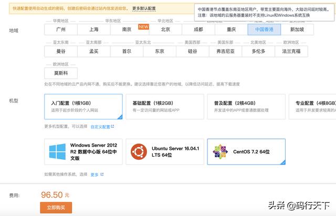The height and width of the screenshot is (216, 336).
Task: Click the Windows logo icon
Action: pos(57,152)
